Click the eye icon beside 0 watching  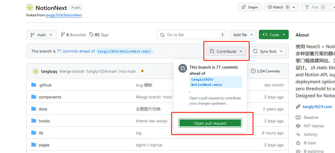pos(298,151)
